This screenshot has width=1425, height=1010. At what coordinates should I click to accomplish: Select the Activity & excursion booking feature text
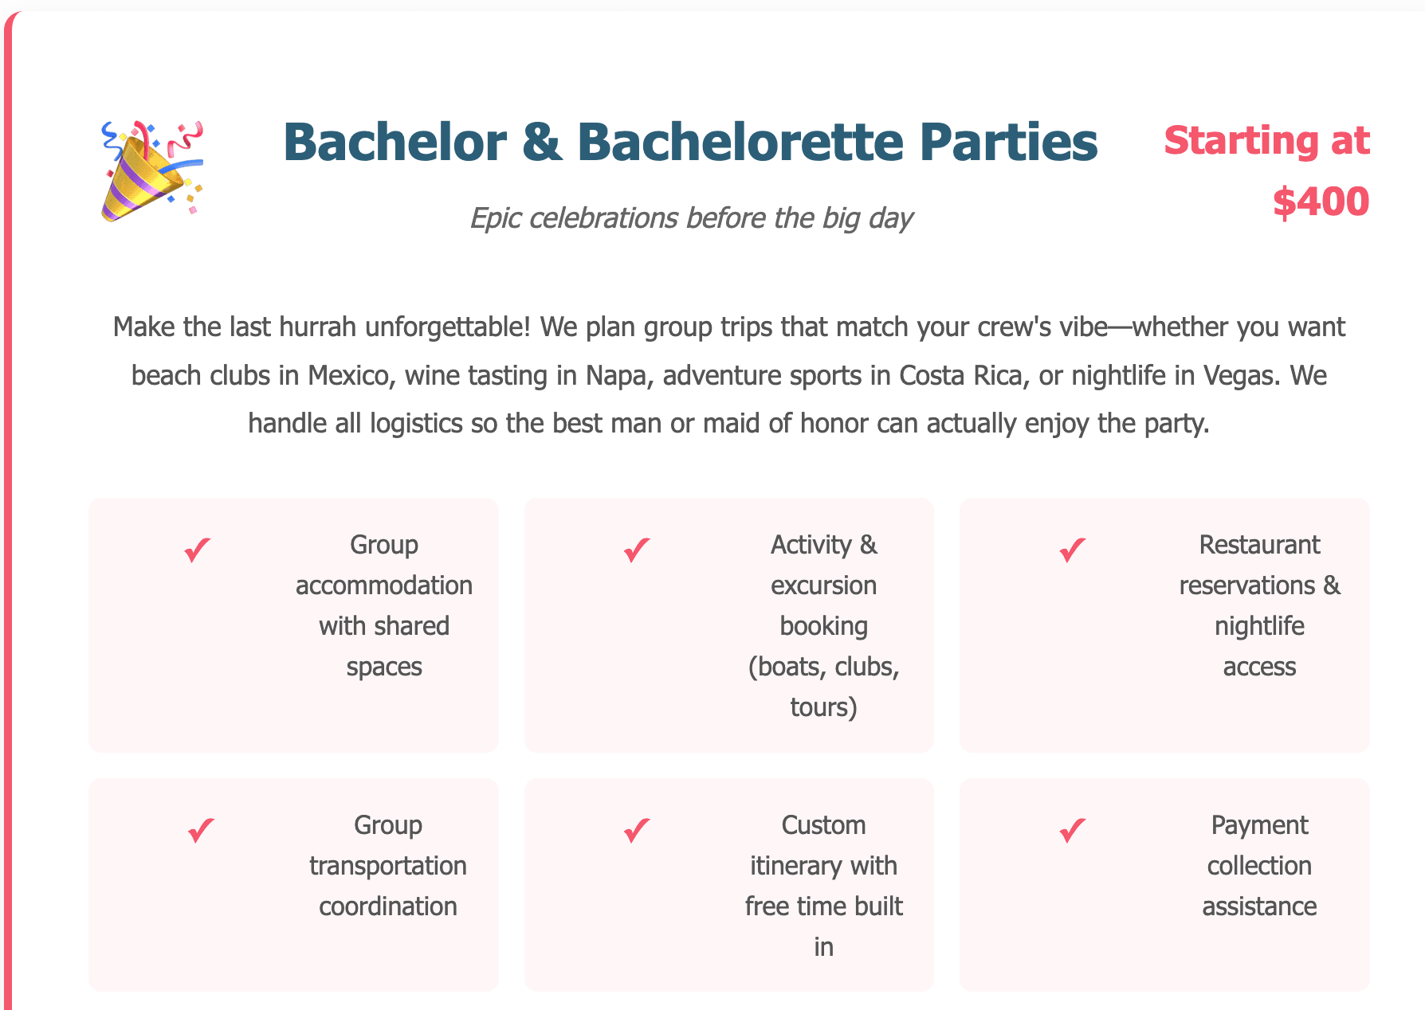(823, 626)
